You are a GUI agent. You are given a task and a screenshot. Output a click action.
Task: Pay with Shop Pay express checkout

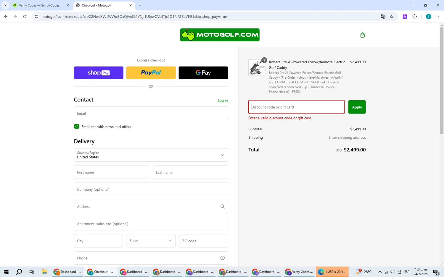(99, 73)
